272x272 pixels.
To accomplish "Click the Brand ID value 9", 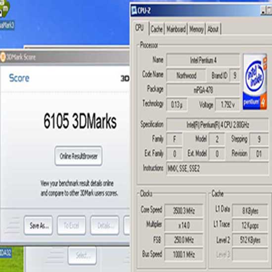I will 235,75.
